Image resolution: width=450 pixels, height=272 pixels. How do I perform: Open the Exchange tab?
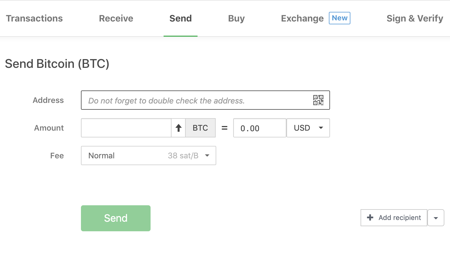click(302, 18)
